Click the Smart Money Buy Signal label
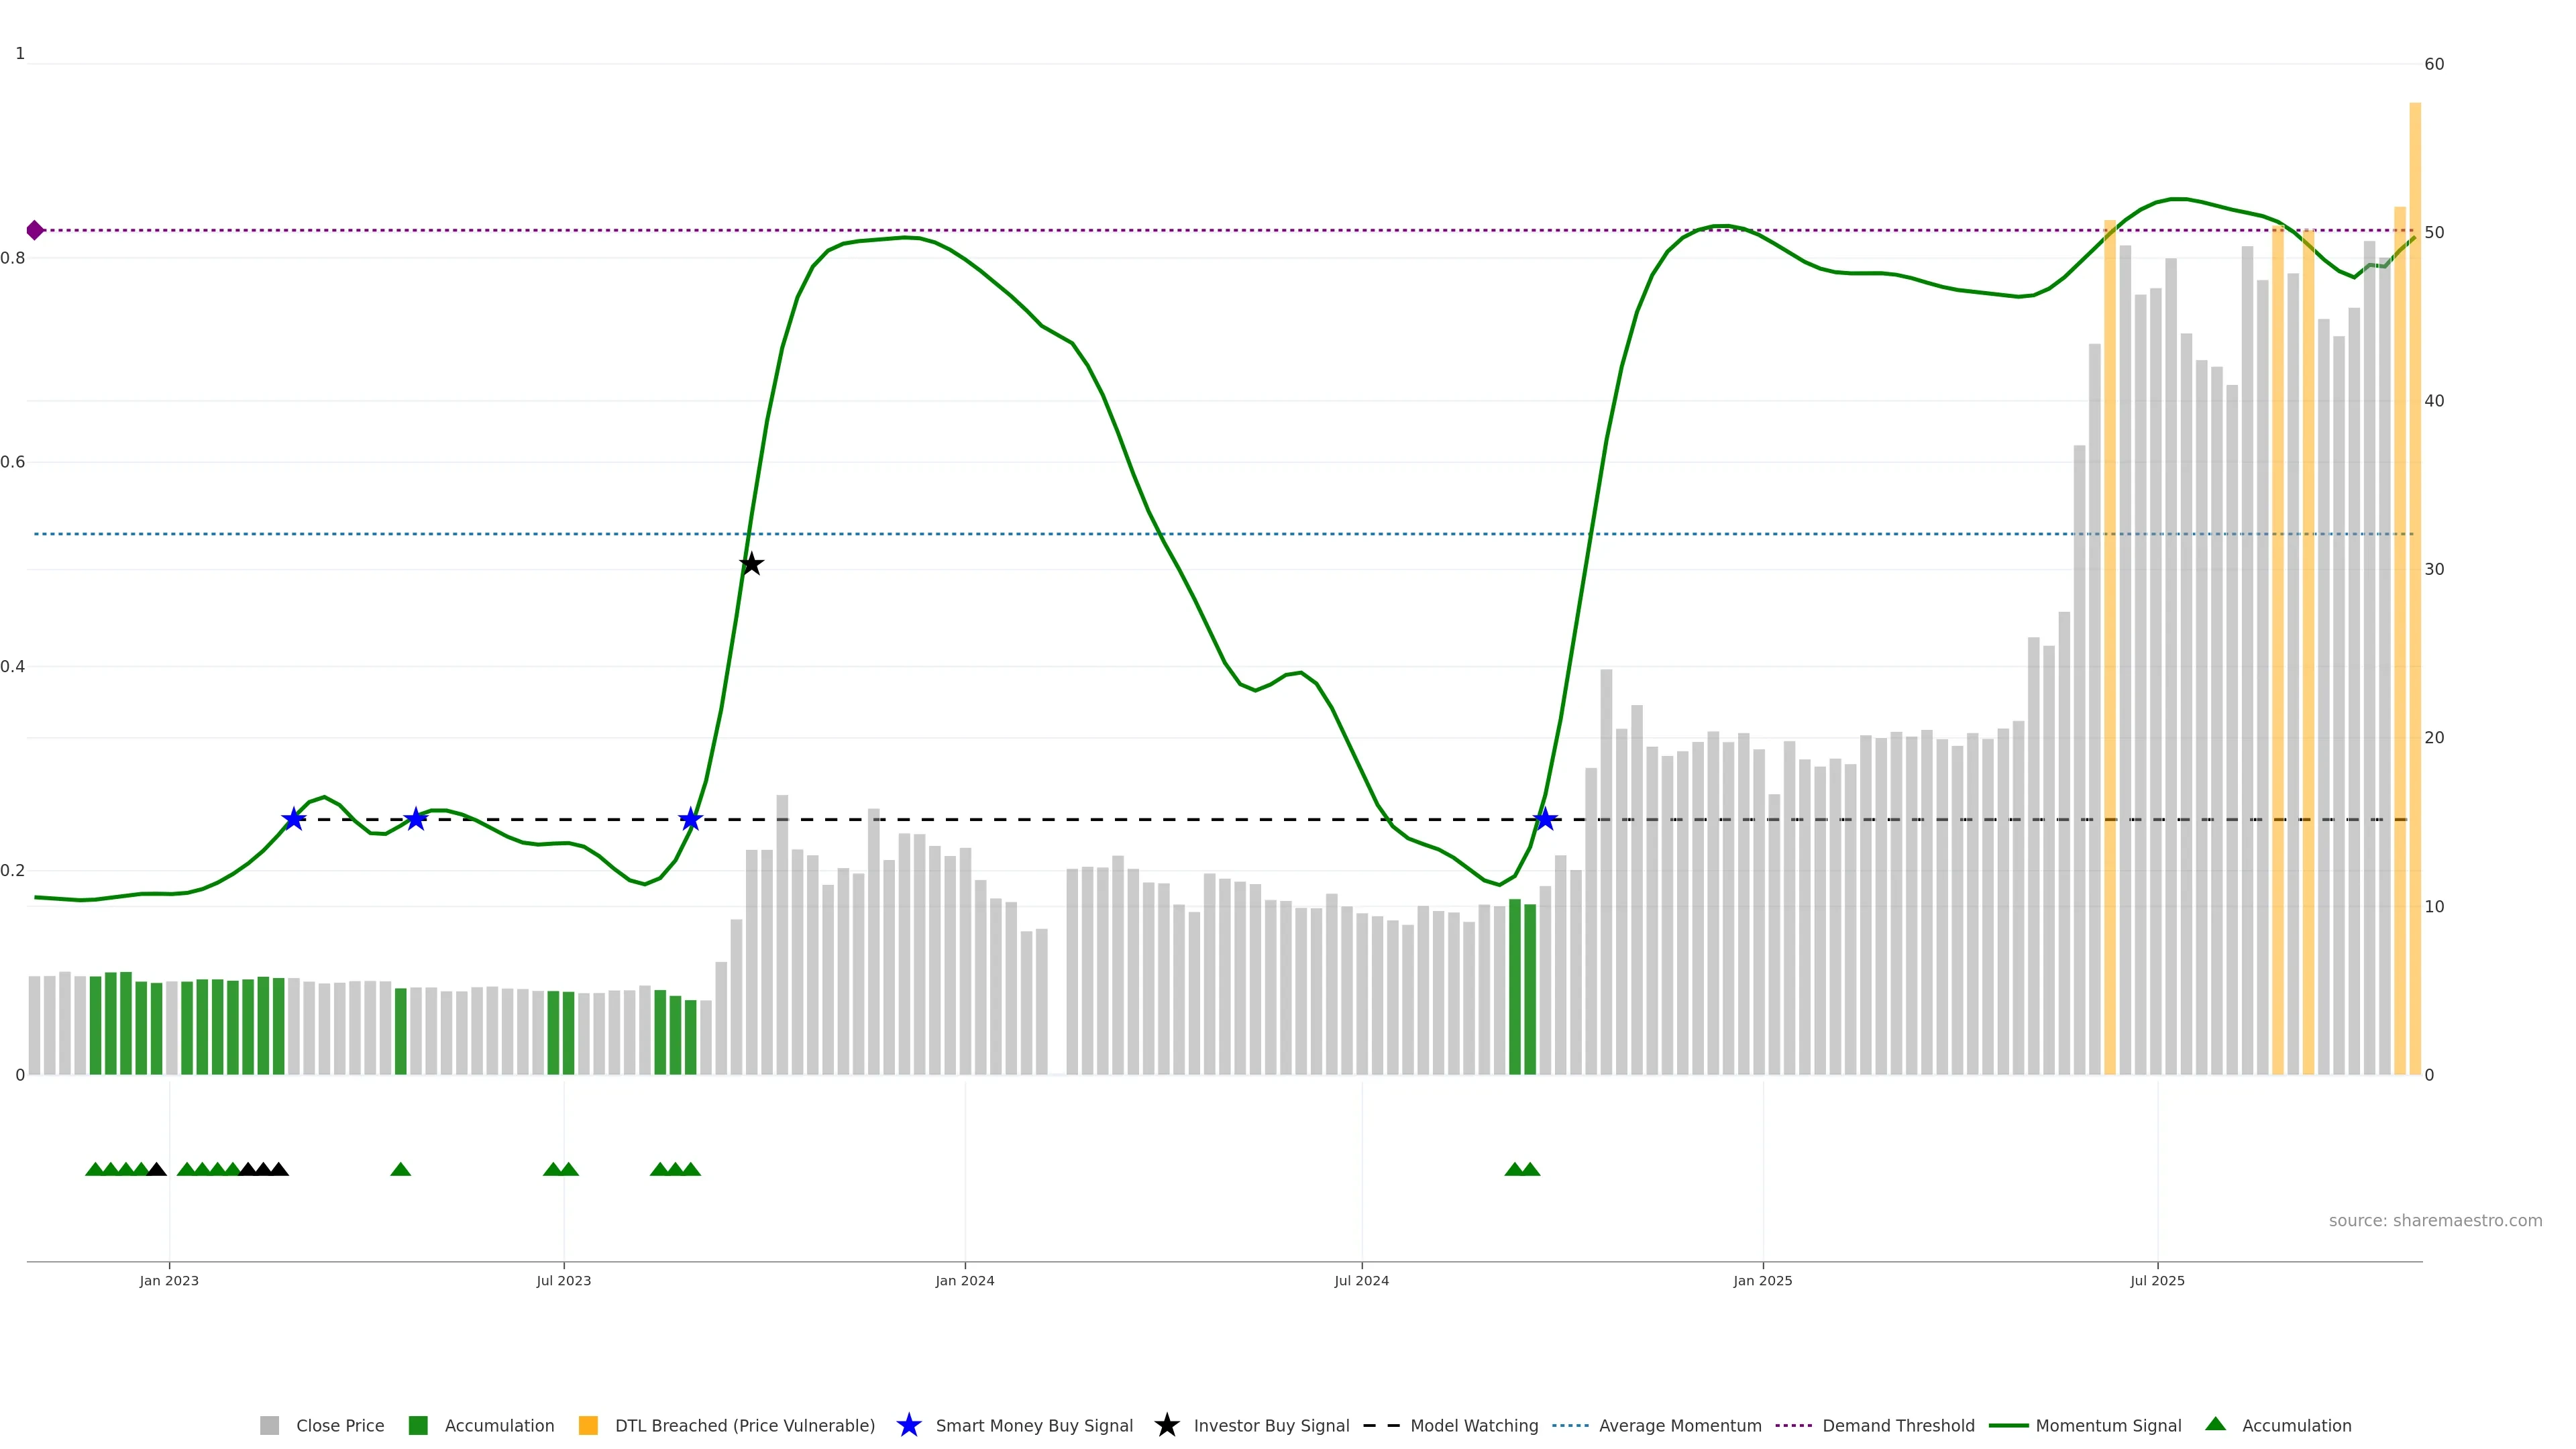 click(x=1034, y=1425)
